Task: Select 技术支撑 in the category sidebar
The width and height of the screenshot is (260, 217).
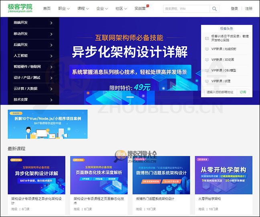Action: tap(20, 100)
